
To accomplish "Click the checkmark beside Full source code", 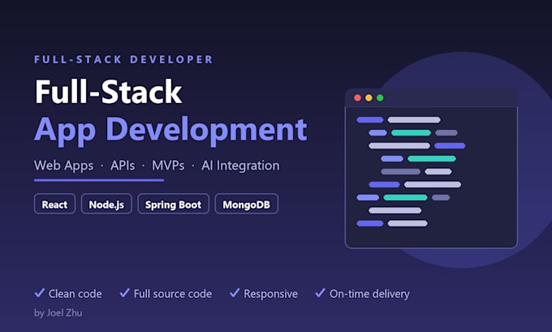I will (x=125, y=293).
